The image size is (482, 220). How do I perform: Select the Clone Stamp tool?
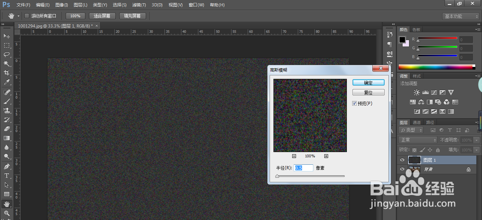7,111
